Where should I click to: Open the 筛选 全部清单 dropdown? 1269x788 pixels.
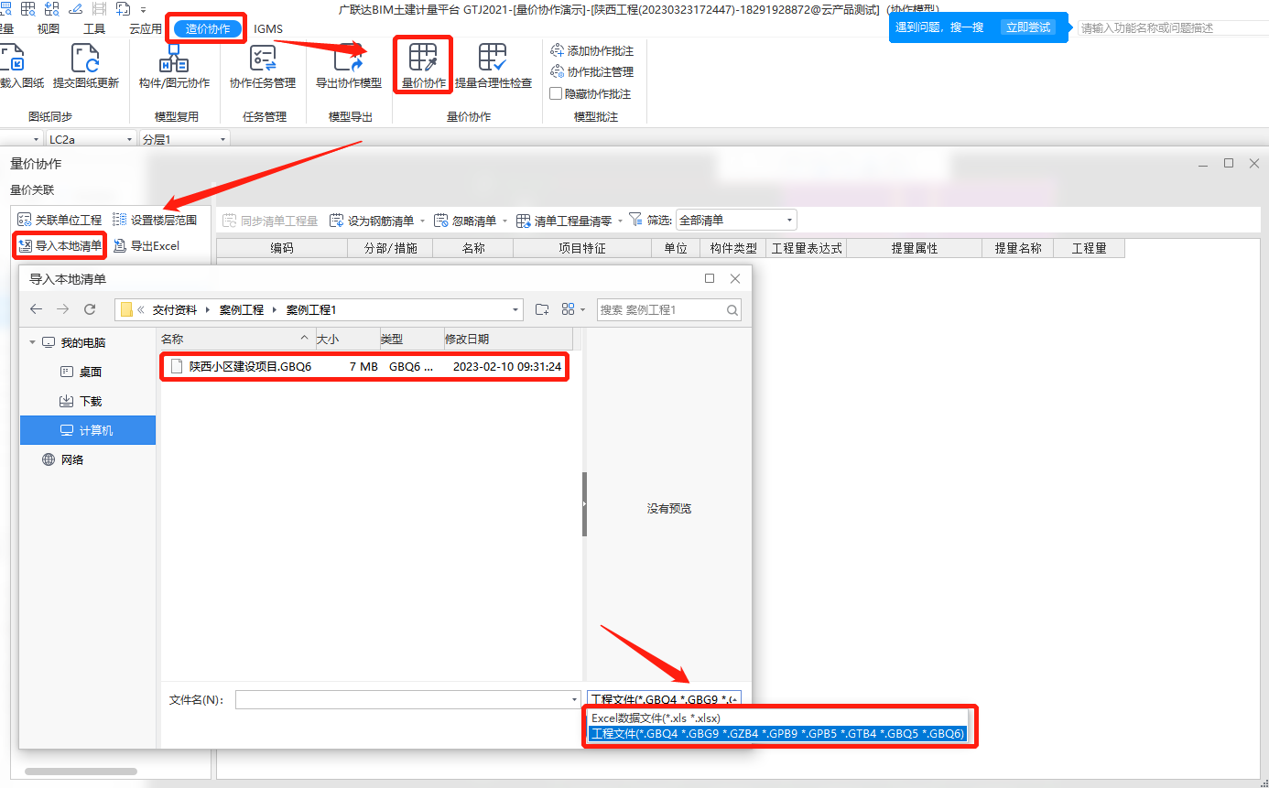pyautogui.click(x=736, y=221)
